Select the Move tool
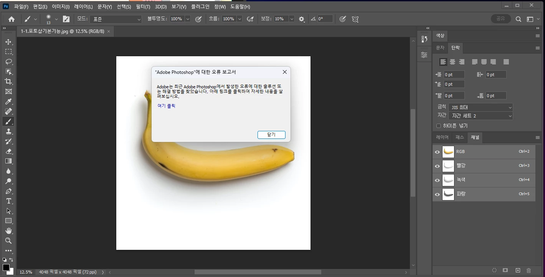 pyautogui.click(x=8, y=42)
